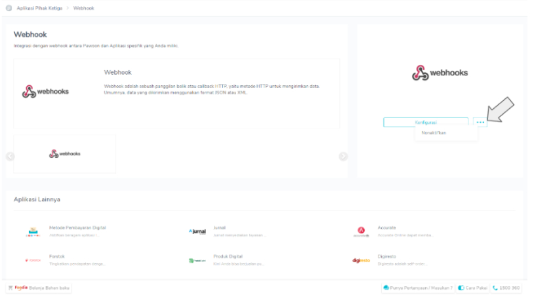Open Metode Pembayaran Digital app title
Viewport: 534px width, 295px height.
77,227
